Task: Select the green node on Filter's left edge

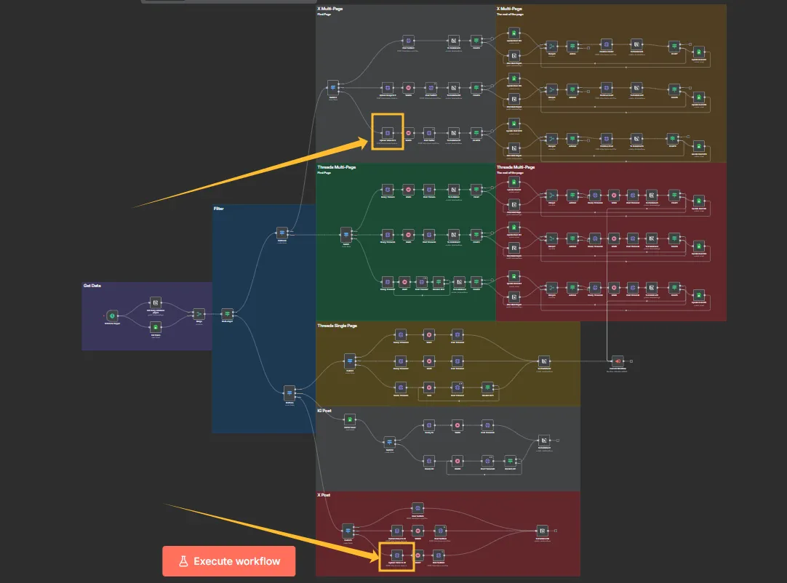Action: 227,313
